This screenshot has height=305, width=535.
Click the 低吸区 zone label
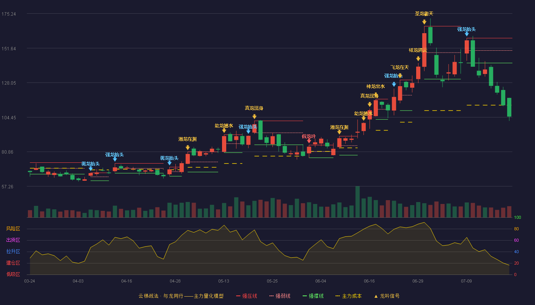[x=13, y=274]
